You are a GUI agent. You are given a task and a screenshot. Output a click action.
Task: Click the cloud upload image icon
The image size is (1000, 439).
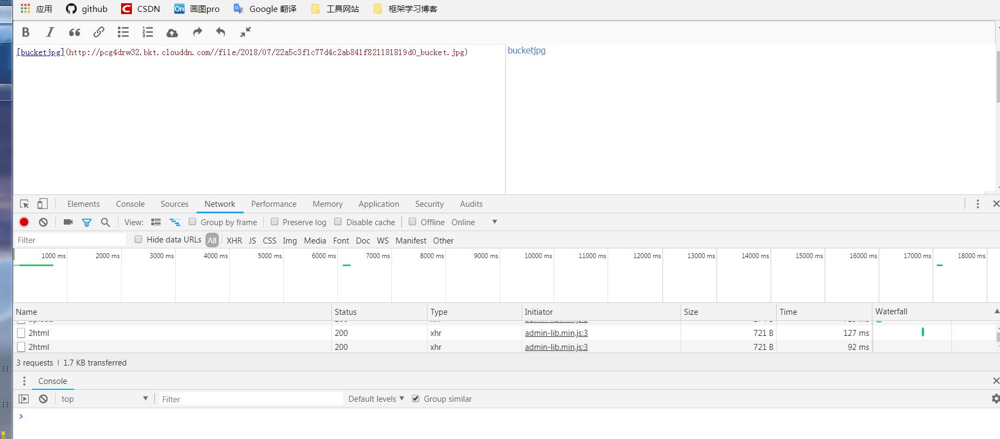click(172, 33)
